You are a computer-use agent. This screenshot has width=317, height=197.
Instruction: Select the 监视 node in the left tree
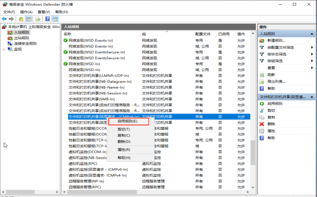pyautogui.click(x=18, y=49)
